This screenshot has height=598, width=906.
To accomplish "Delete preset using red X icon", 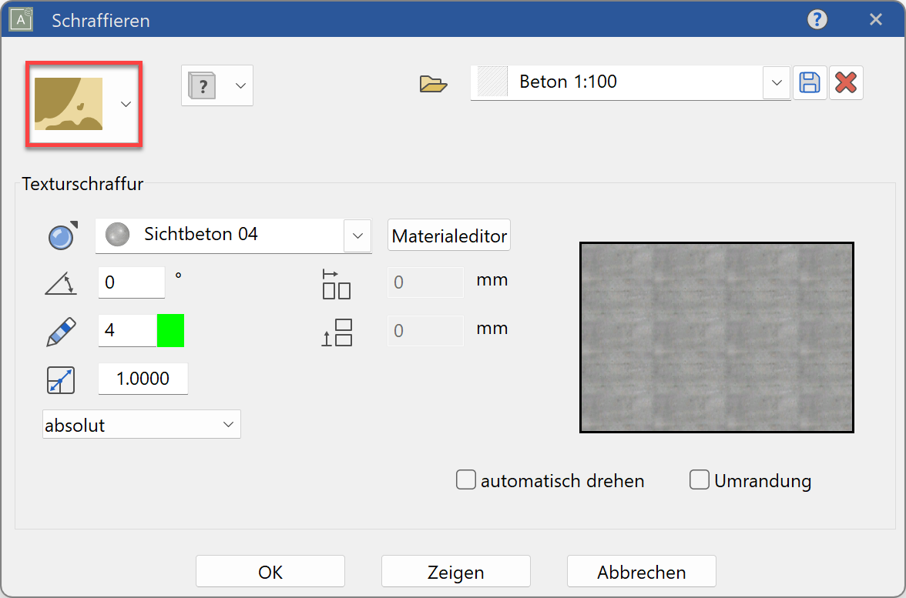I will pos(846,82).
